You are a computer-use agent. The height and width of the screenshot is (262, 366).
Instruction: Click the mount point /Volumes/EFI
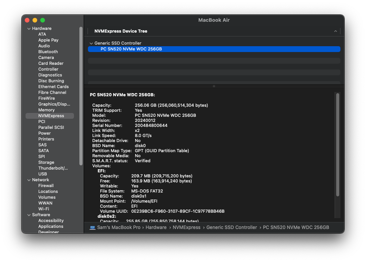click(144, 201)
